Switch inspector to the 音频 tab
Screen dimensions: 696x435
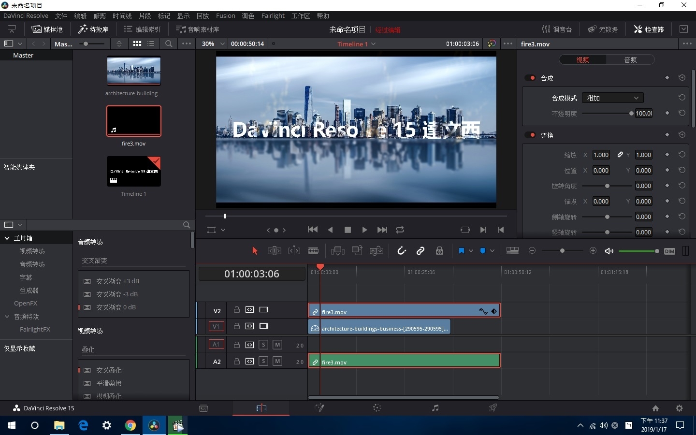(630, 60)
